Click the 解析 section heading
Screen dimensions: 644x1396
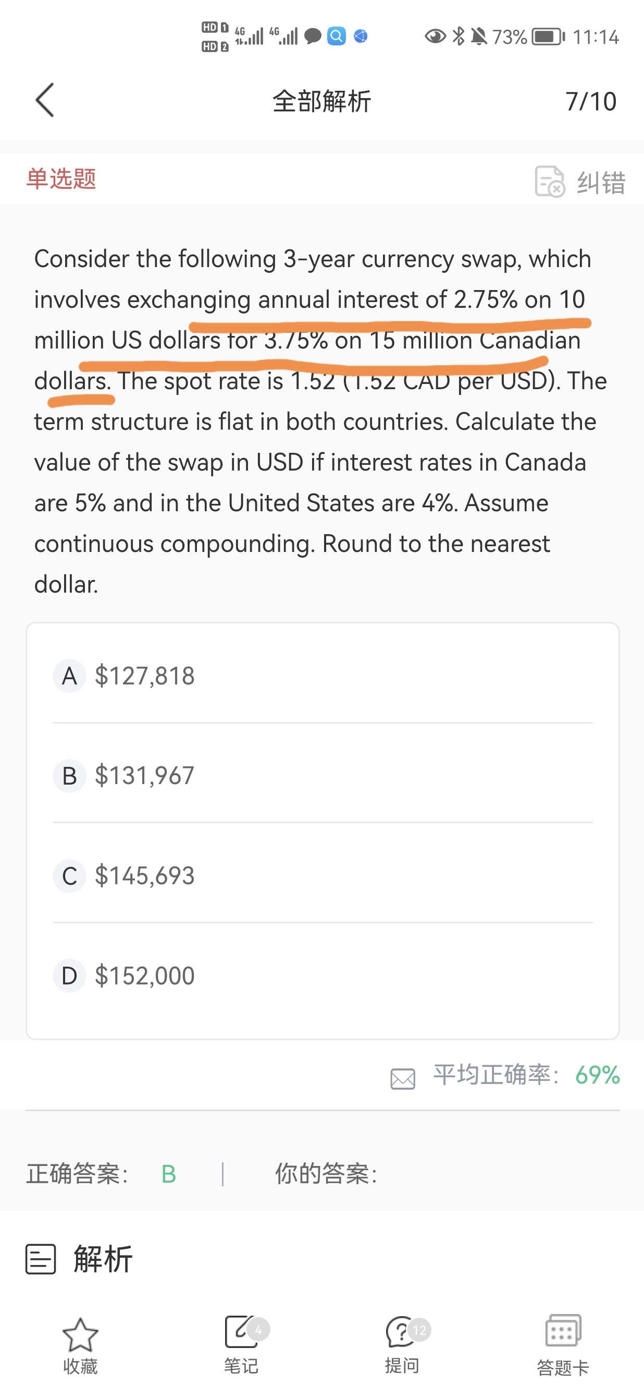tap(103, 1259)
